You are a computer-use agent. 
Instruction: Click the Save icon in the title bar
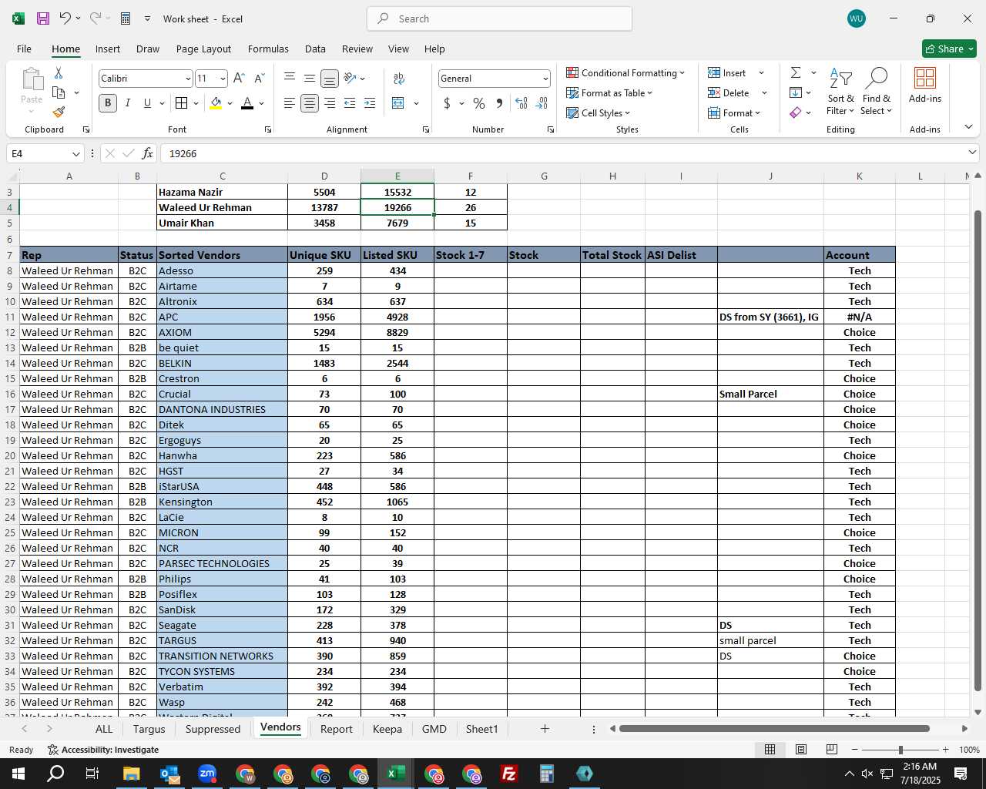(x=43, y=18)
